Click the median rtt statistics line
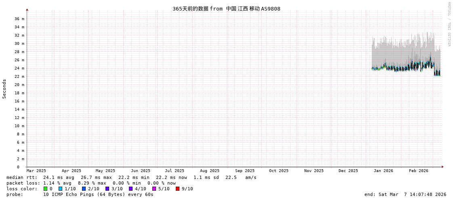The width and height of the screenshot is (453, 200). click(131, 177)
